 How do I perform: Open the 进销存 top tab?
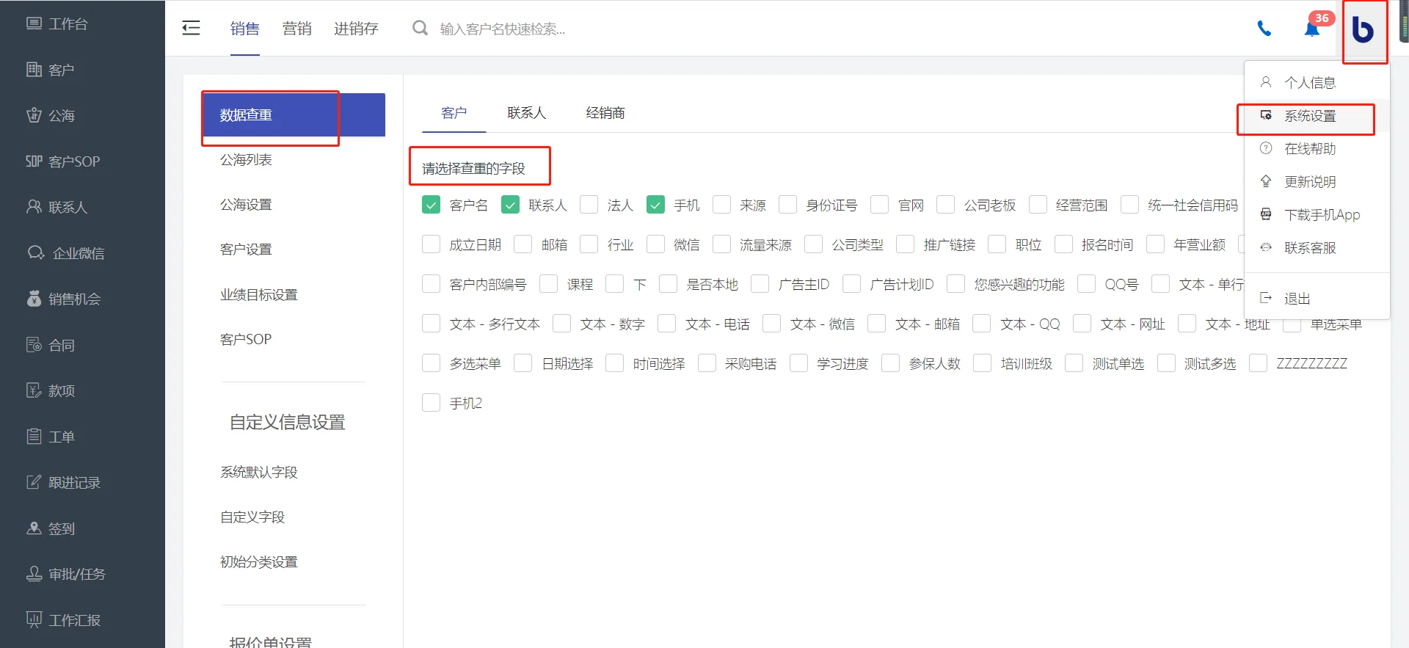click(x=356, y=29)
